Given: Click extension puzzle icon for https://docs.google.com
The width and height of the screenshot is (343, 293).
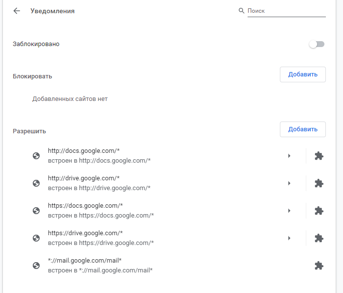Looking at the screenshot, I should (319, 211).
